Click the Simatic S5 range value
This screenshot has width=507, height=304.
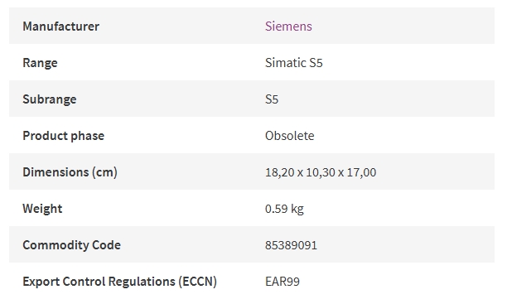[x=294, y=63]
